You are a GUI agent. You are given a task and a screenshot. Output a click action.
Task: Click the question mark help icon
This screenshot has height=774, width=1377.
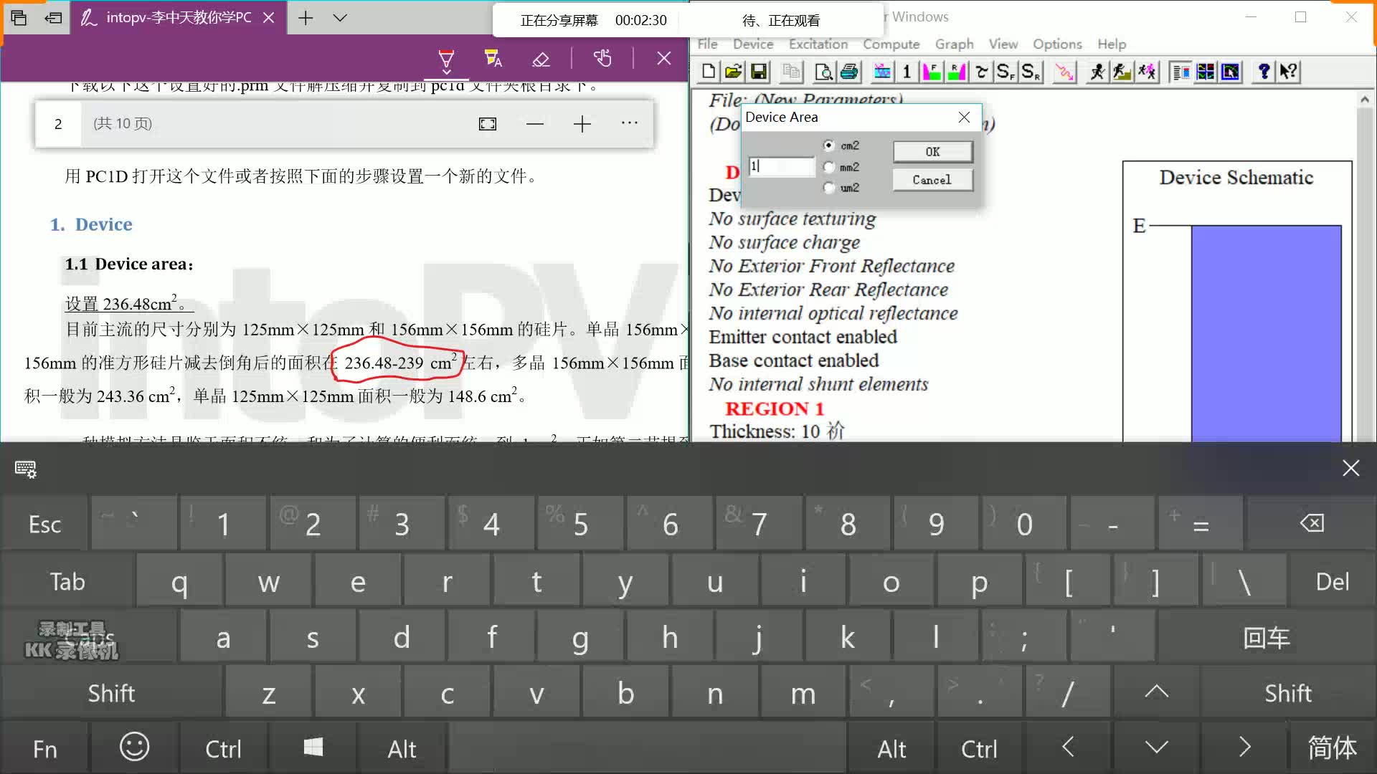click(x=1264, y=72)
